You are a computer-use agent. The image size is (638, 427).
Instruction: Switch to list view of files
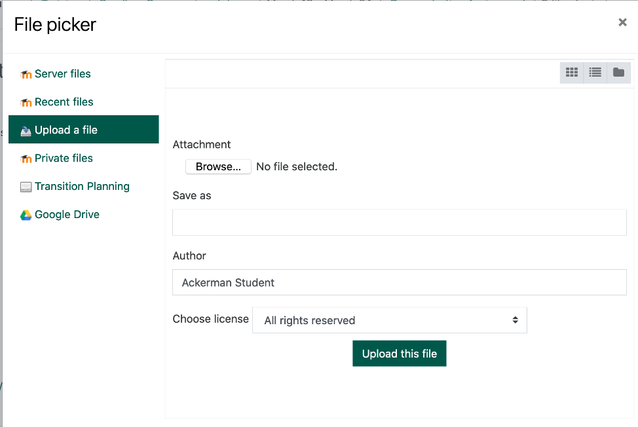tap(595, 73)
